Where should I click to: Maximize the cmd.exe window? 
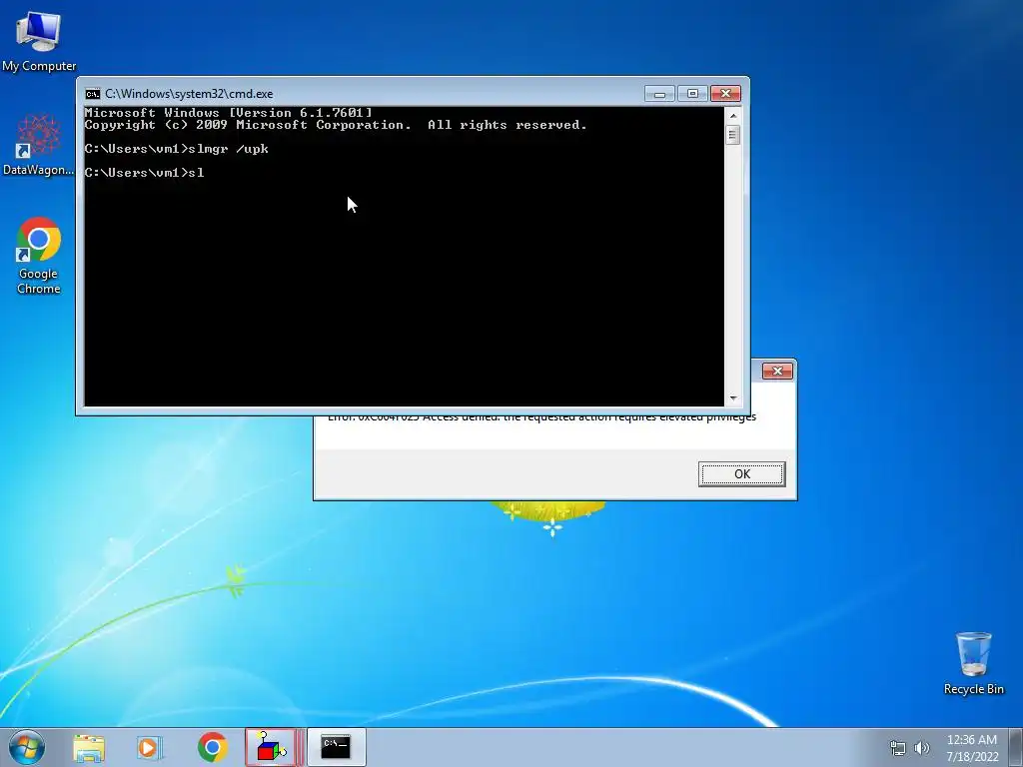coord(693,94)
